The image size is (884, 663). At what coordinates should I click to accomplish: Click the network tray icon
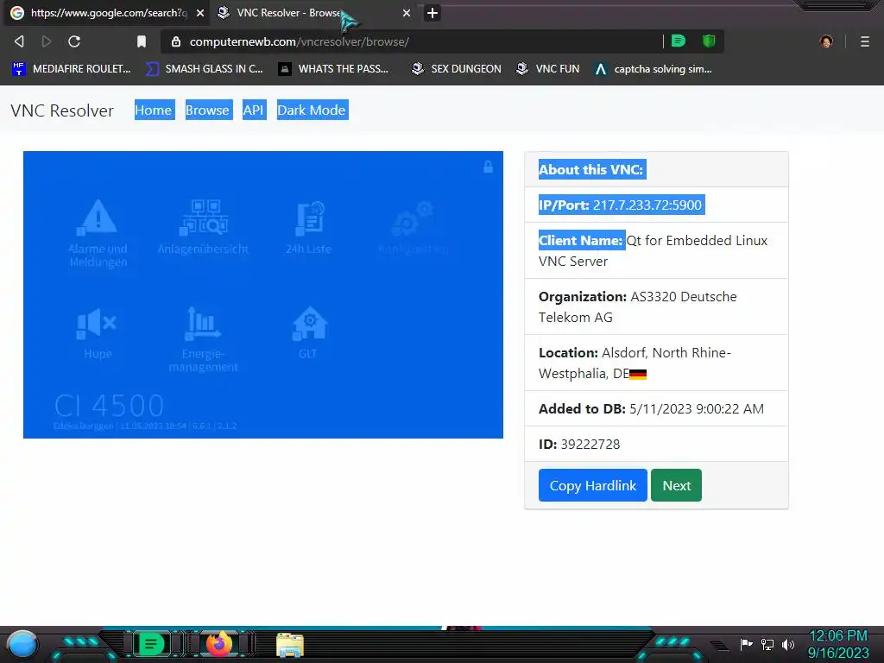767,644
